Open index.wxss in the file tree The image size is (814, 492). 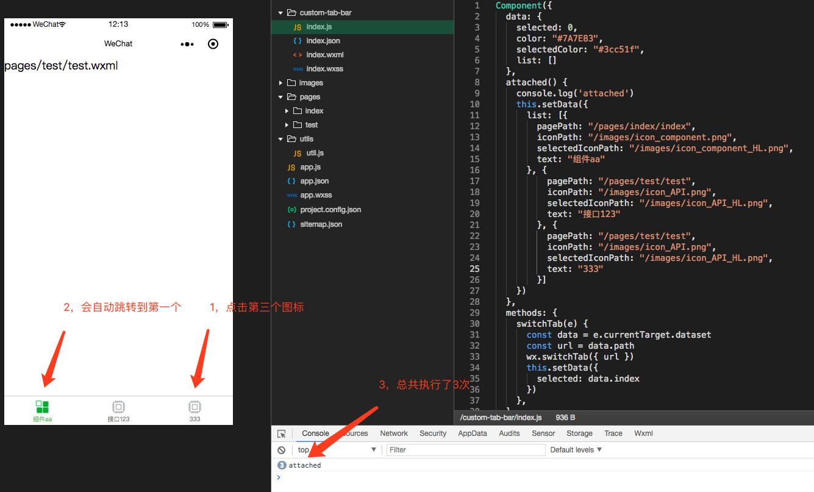tap(324, 69)
